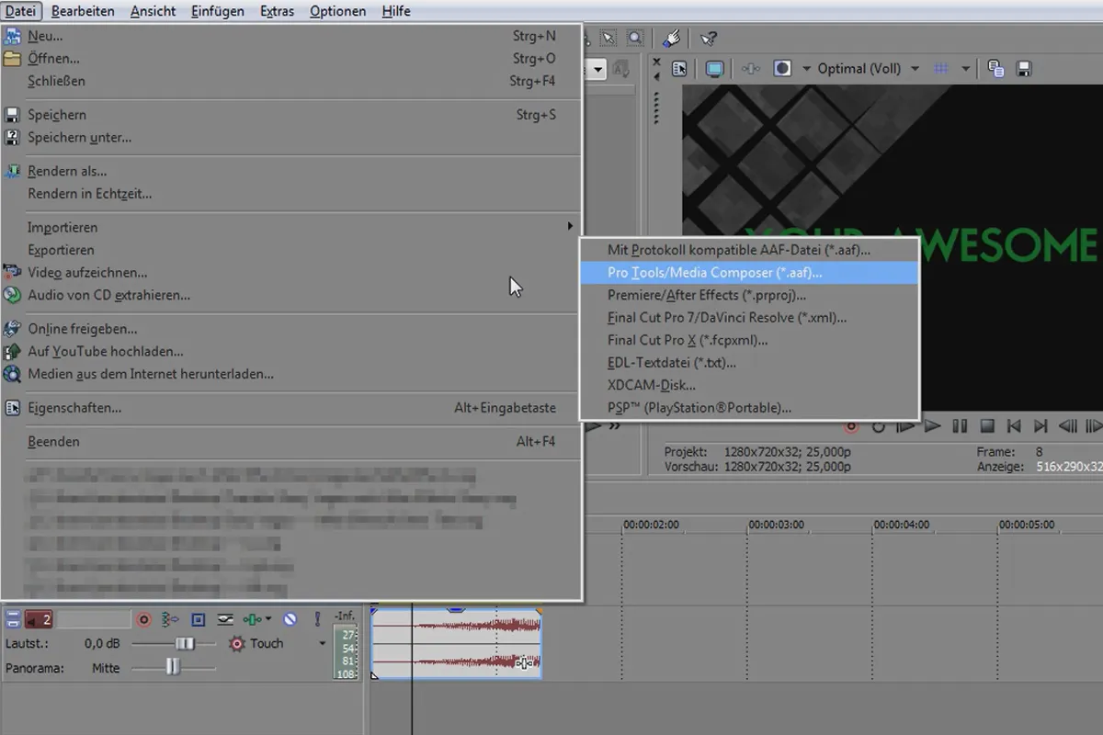Viewport: 1103px width, 735px height.
Task: Toggle preview on external monitor icon
Action: coord(714,69)
